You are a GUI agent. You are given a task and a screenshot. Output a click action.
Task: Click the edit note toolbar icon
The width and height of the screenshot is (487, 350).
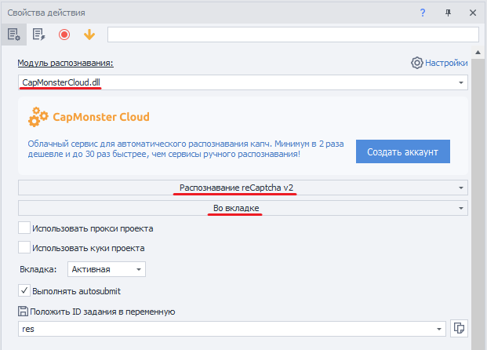pos(38,35)
